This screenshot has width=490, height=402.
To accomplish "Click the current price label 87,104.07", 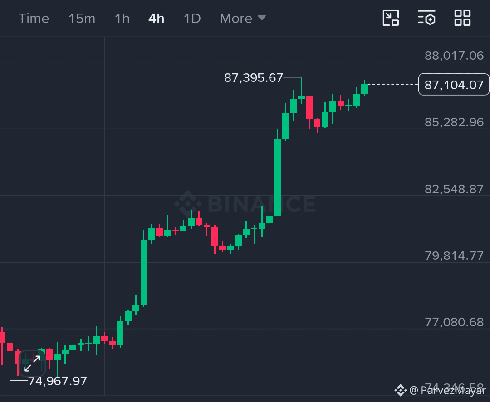I will point(454,85).
